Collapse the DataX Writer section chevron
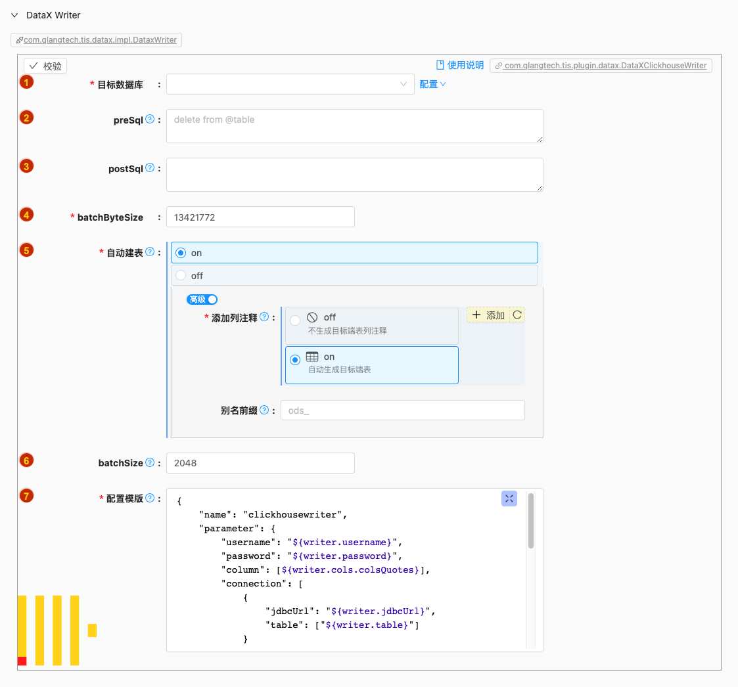 [x=14, y=15]
